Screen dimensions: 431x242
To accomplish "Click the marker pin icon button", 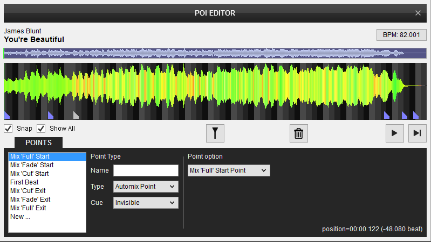I will 215,133.
